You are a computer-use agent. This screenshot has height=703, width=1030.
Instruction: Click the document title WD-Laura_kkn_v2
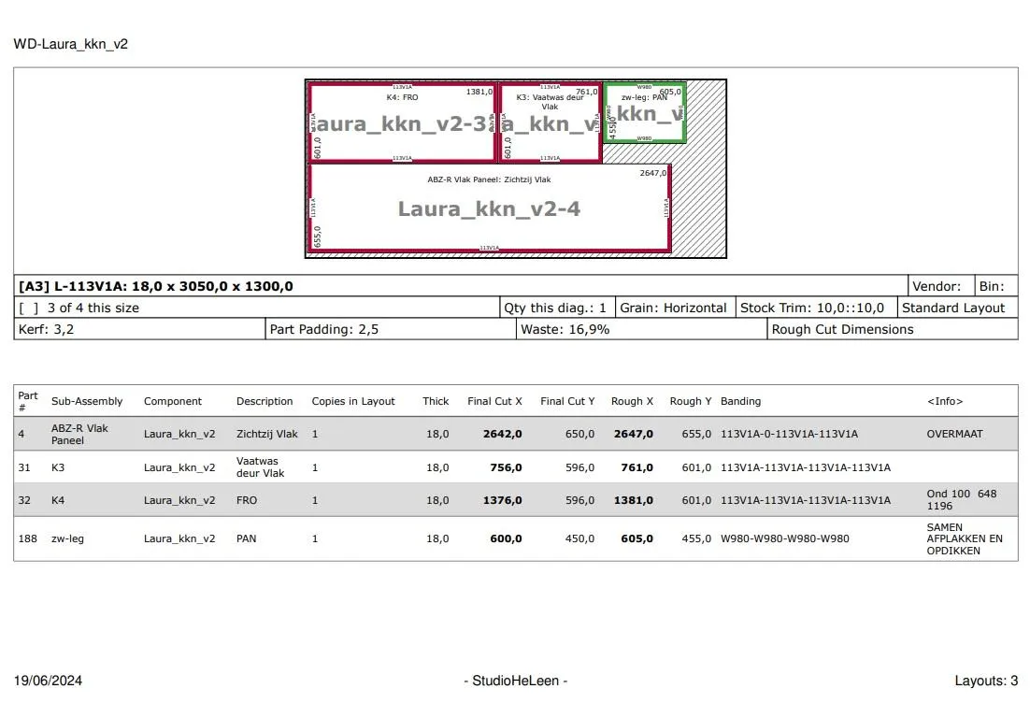(x=71, y=44)
